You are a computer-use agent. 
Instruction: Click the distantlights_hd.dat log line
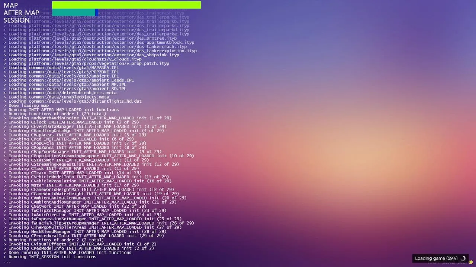[73, 101]
